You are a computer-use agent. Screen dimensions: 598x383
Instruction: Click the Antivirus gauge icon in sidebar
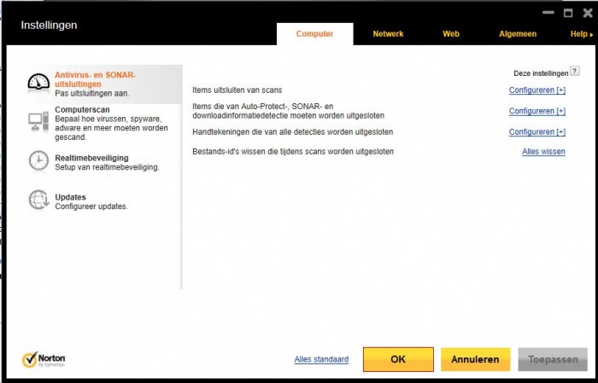pos(38,82)
